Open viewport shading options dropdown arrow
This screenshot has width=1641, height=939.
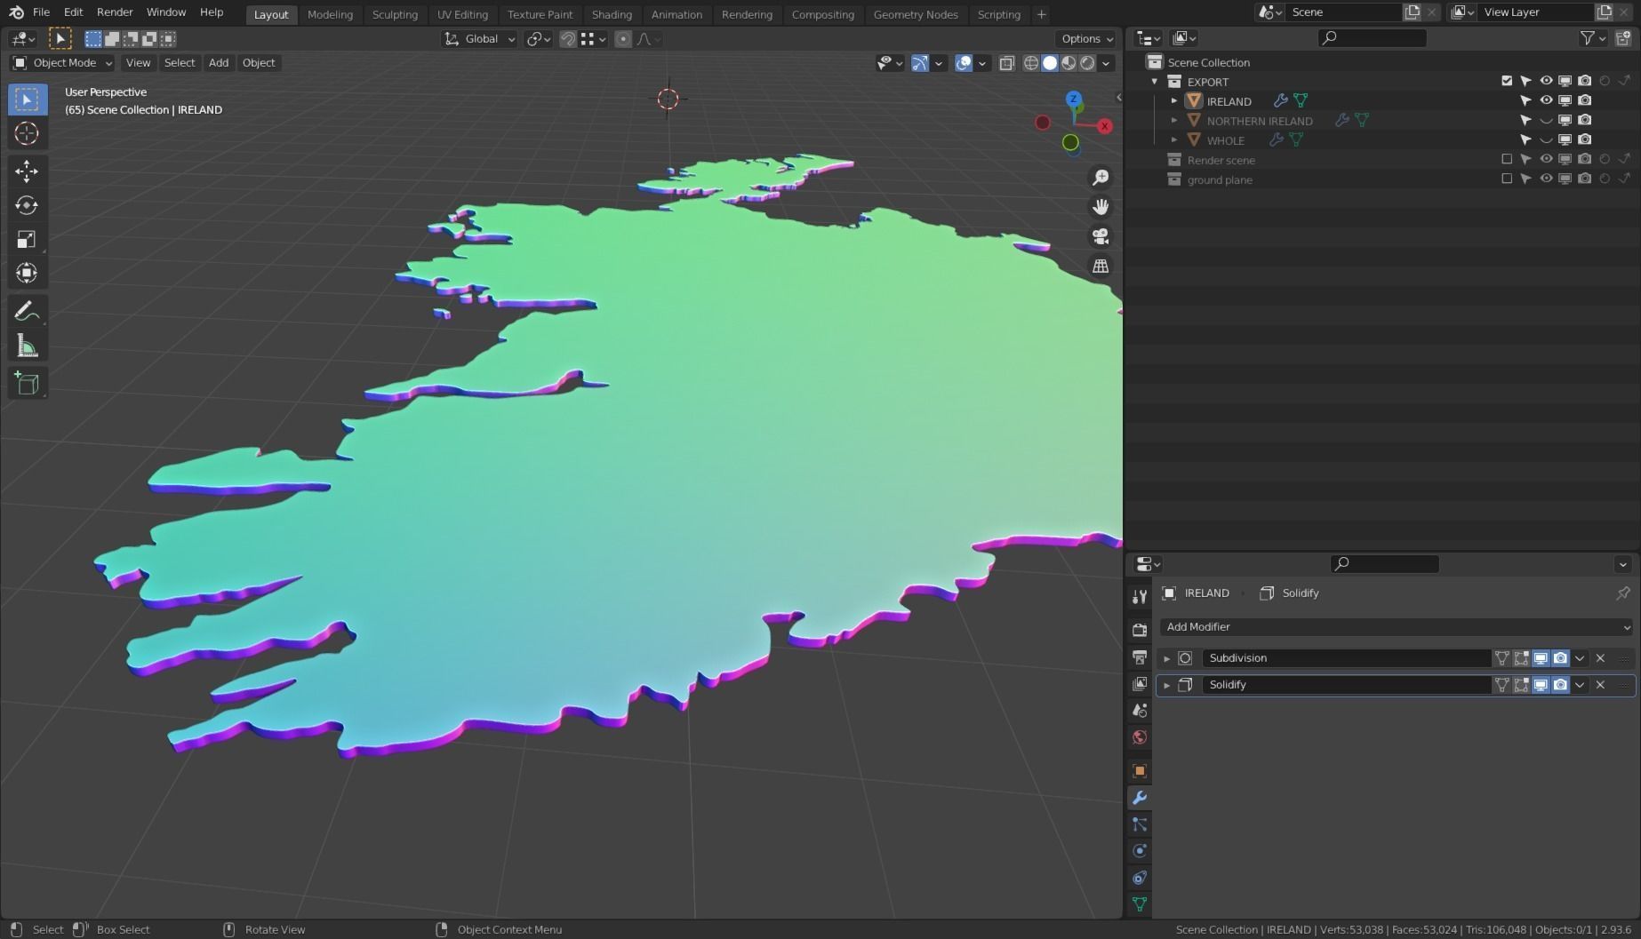pyautogui.click(x=1106, y=63)
